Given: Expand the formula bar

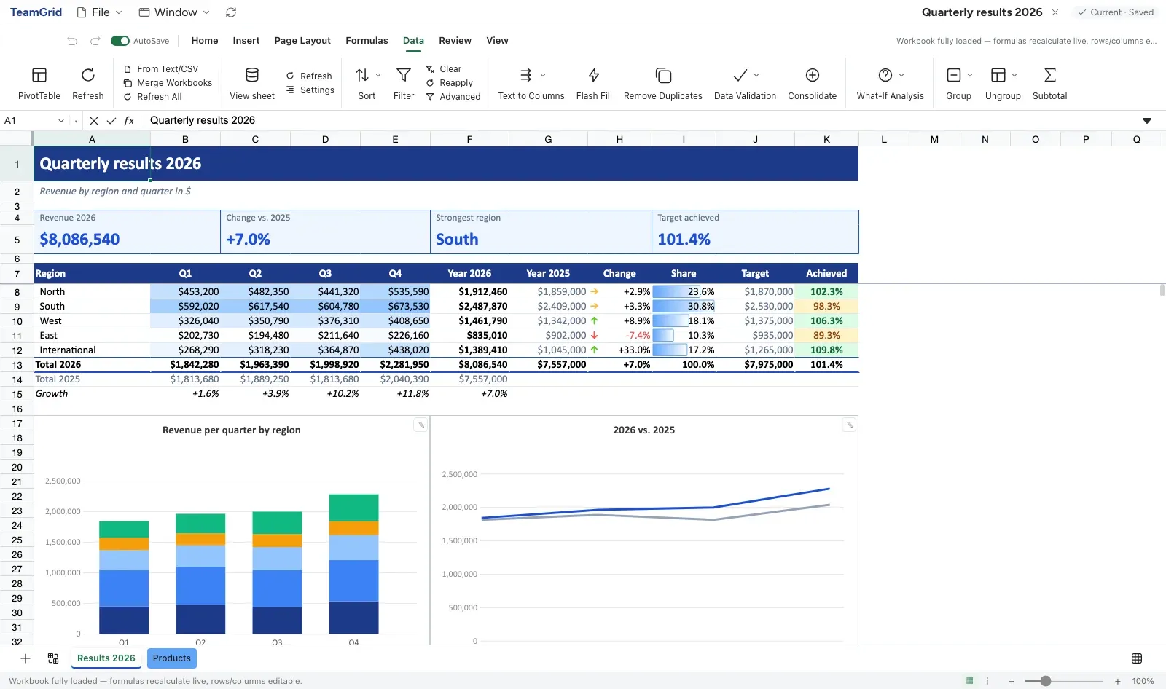Looking at the screenshot, I should [1147, 121].
